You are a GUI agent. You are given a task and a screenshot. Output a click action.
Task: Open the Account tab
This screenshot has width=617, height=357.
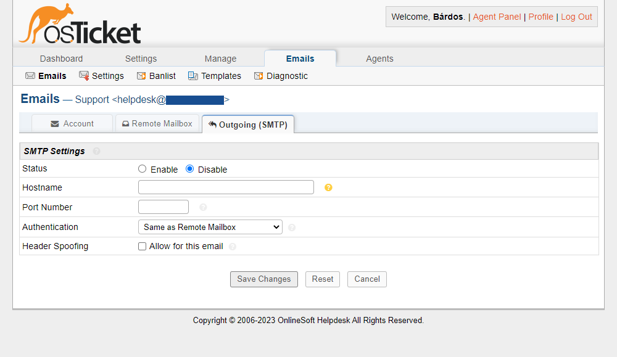[72, 123]
